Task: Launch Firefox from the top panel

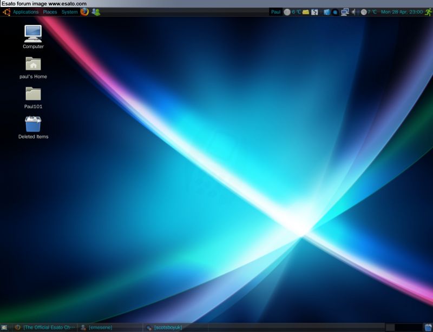Action: (x=84, y=12)
